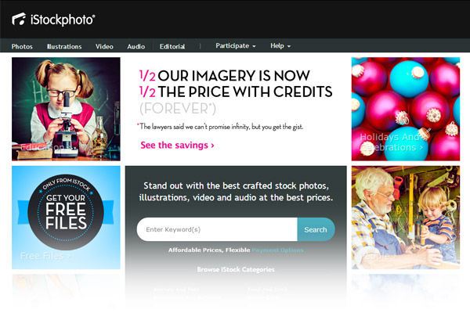Click the Browse iStock Categories heading
This screenshot has width=470, height=313.
click(x=236, y=269)
